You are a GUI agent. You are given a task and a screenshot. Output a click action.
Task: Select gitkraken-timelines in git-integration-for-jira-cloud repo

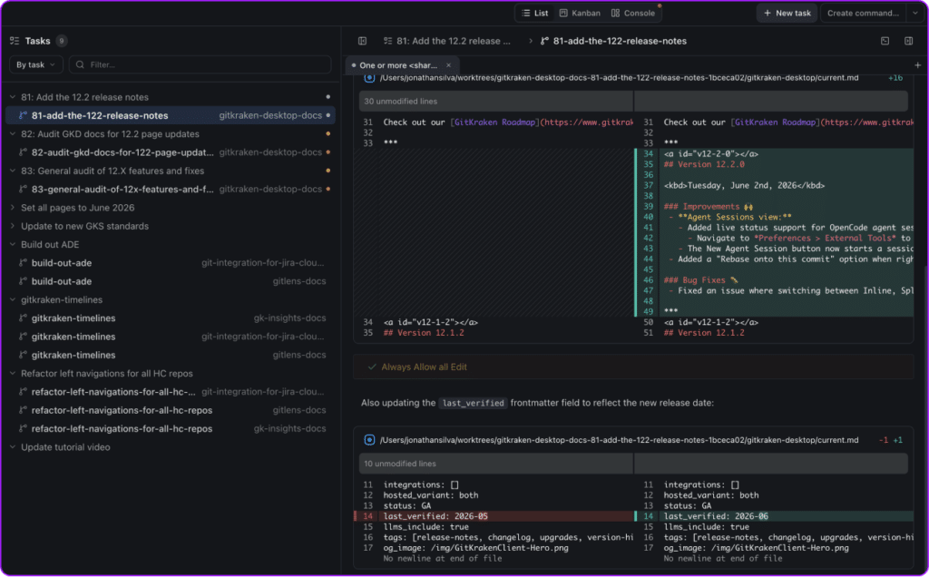171,337
